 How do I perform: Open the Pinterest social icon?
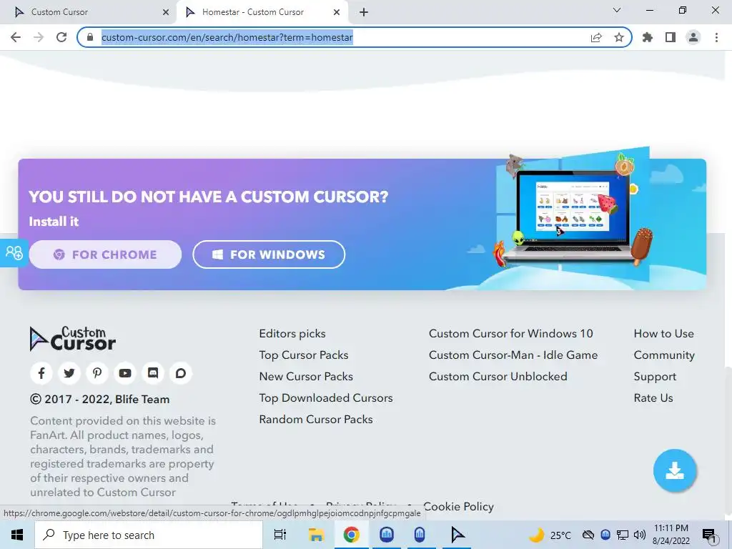[x=97, y=373]
